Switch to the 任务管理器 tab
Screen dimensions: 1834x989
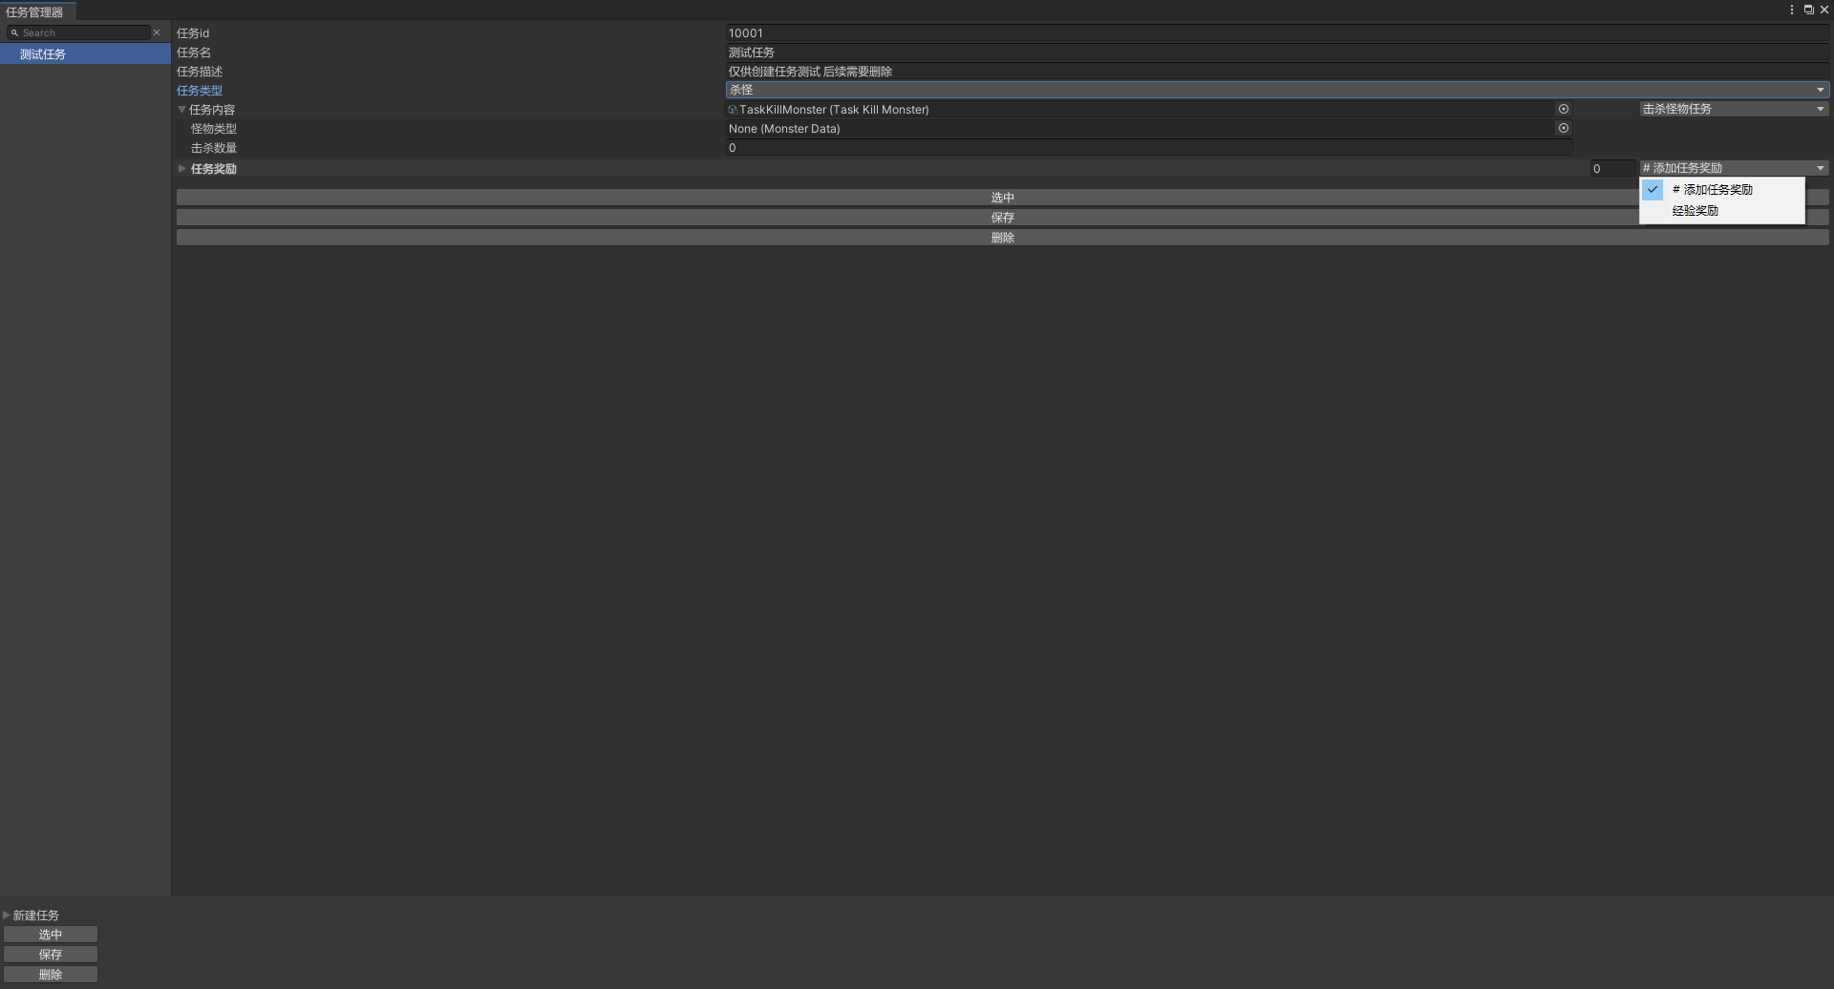pyautogui.click(x=35, y=12)
